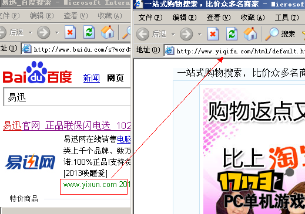Click the 易迅网 logo thumbnail
305x214 pixels.
pyautogui.click(x=31, y=162)
